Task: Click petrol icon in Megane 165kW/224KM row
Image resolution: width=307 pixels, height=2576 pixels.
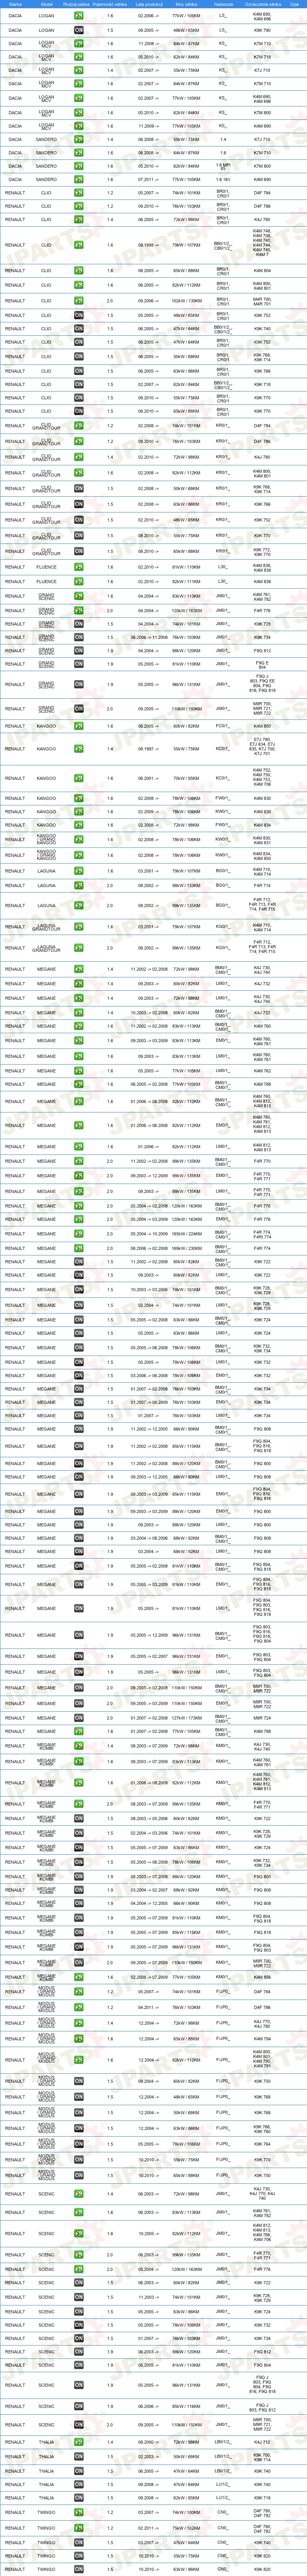Action: [x=79, y=1234]
